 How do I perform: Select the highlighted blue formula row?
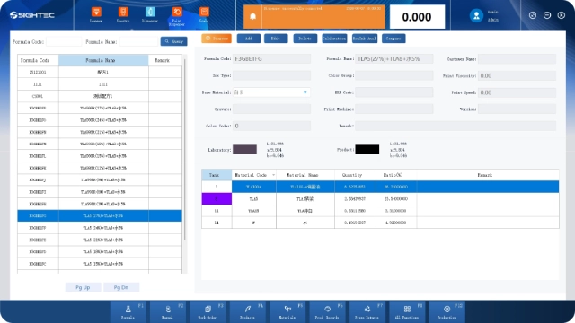100,215
